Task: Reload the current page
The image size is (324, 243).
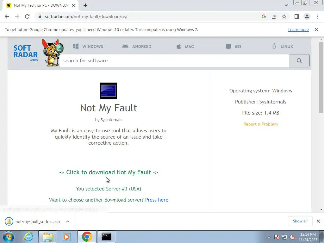Action: (27, 16)
